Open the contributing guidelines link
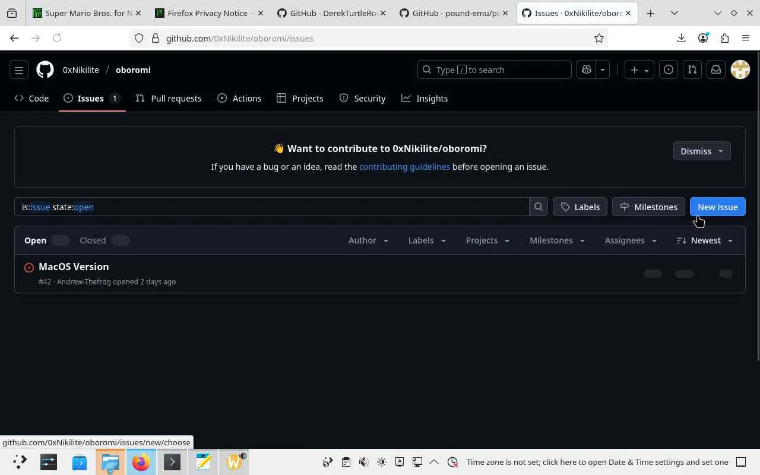The image size is (760, 475). (404, 167)
